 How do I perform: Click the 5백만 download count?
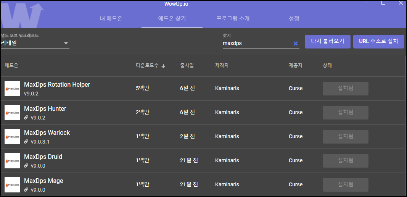[143, 88]
